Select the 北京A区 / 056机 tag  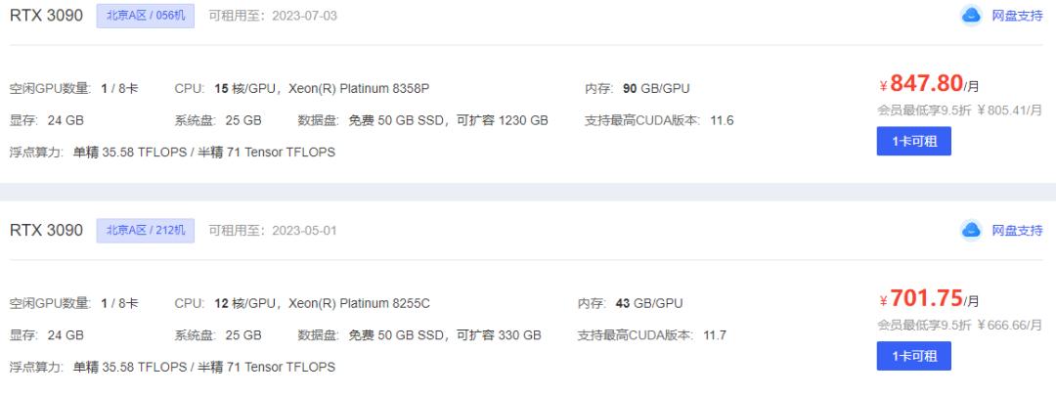pyautogui.click(x=145, y=16)
